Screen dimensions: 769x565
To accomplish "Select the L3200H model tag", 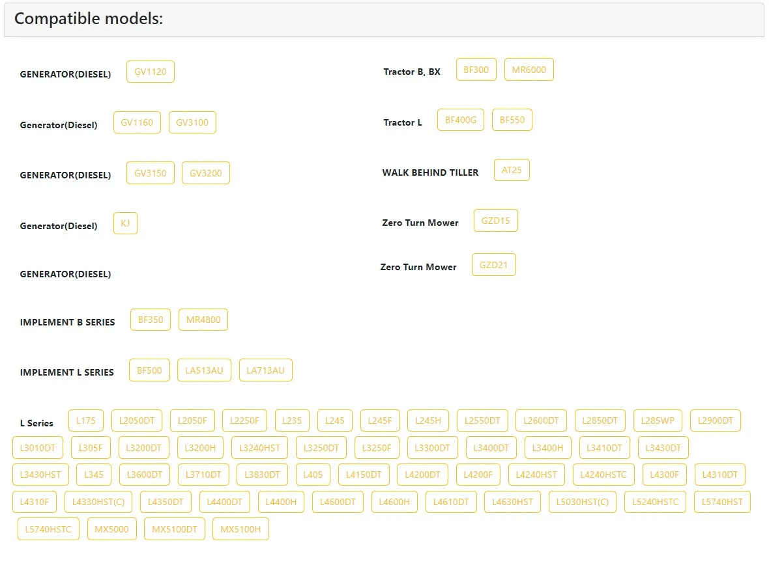I will [x=200, y=448].
